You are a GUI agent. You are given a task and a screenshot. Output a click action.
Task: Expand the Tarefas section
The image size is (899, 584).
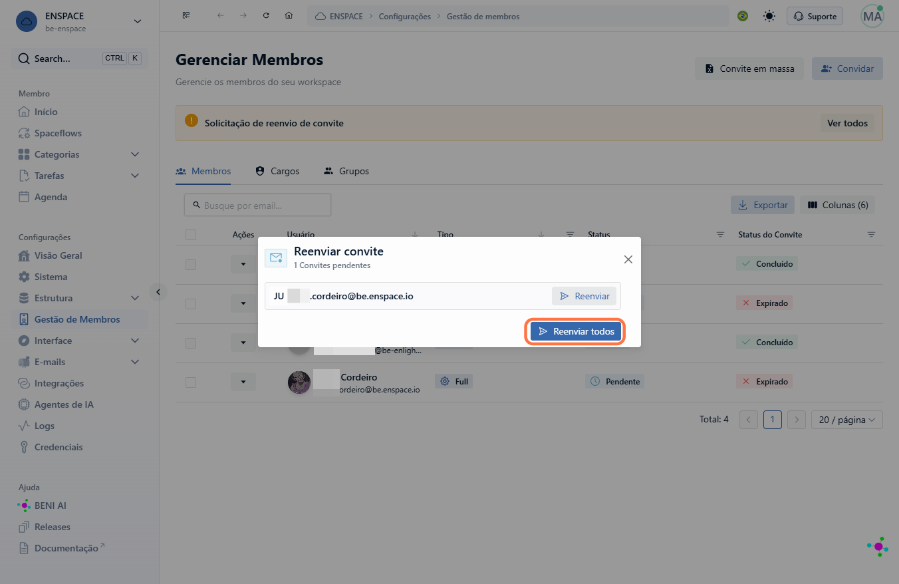[x=80, y=176]
